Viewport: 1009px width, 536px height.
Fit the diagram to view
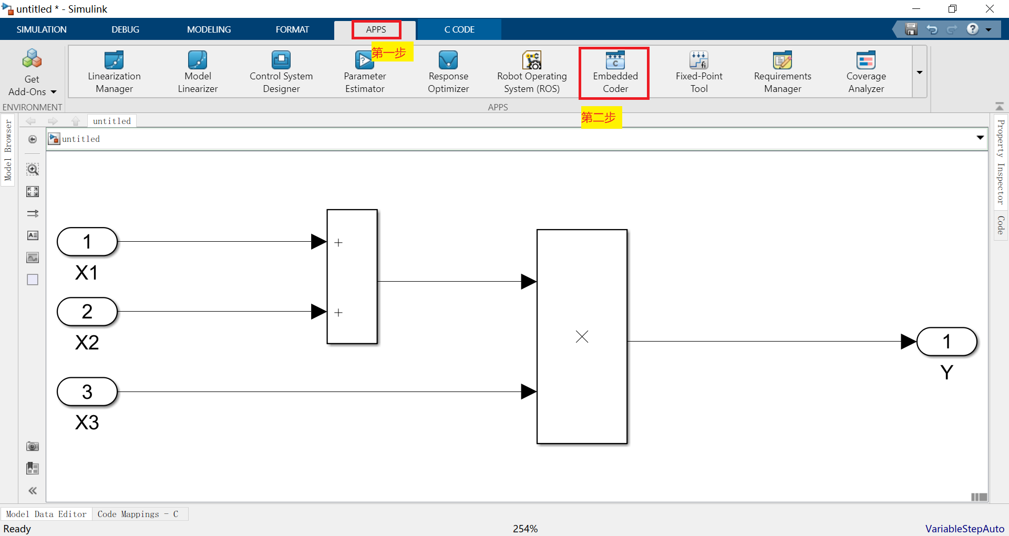33,192
